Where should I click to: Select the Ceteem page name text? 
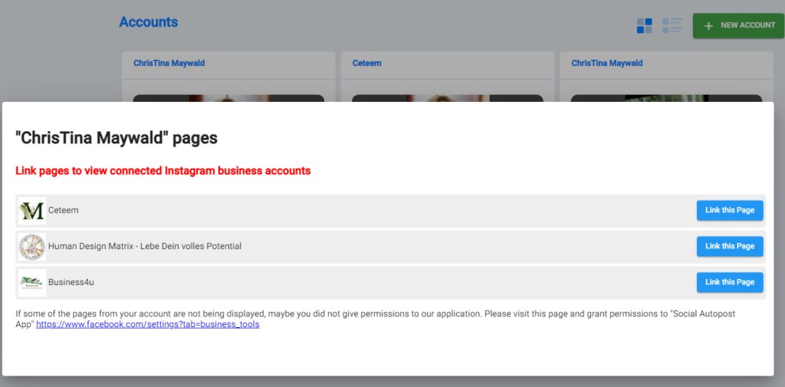tap(63, 211)
